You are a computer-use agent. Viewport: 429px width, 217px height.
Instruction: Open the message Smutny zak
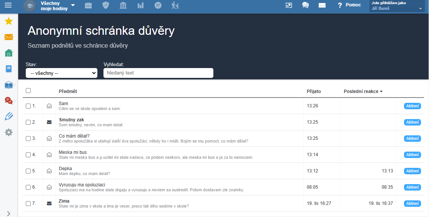(71, 119)
